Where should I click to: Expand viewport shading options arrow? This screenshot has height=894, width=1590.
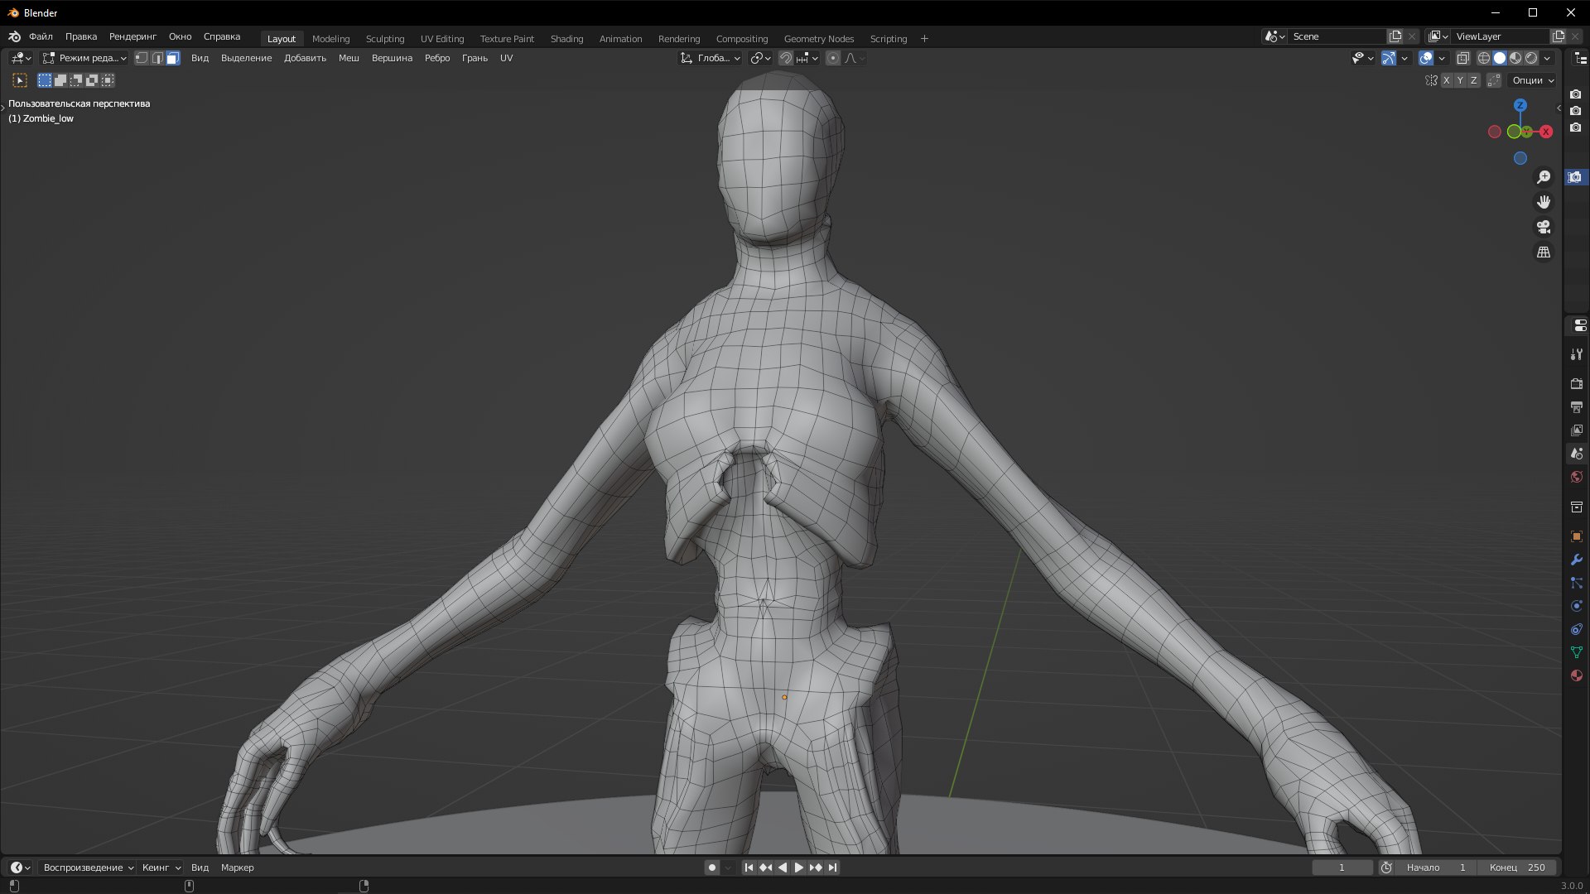(x=1547, y=58)
